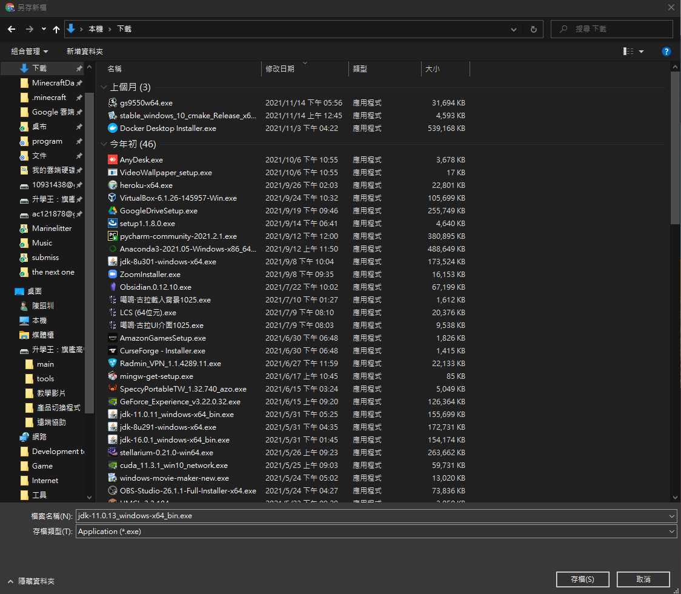Select file jdk-8u301-windows-x64.exe

click(x=168, y=262)
